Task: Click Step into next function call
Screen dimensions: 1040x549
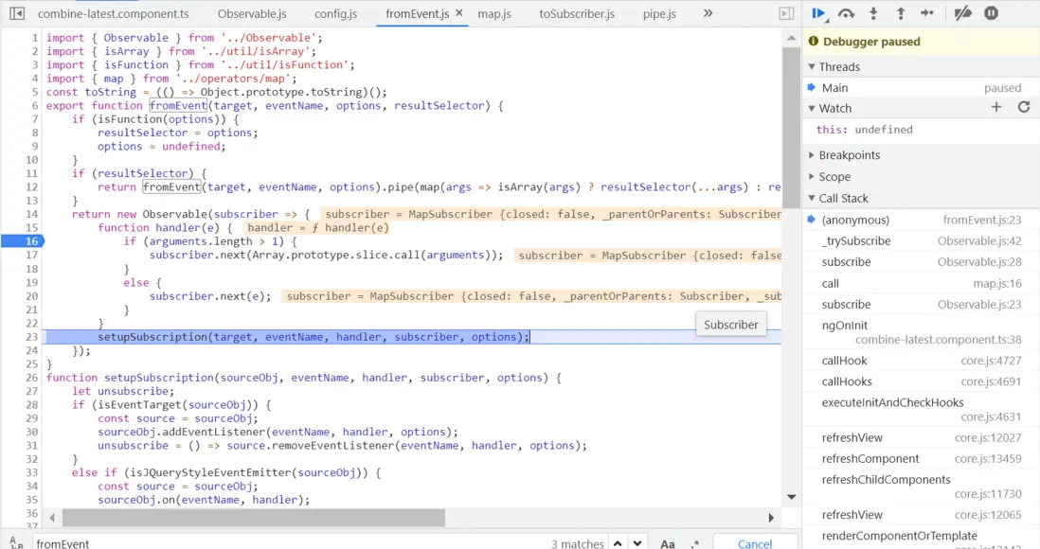Action: 873,13
